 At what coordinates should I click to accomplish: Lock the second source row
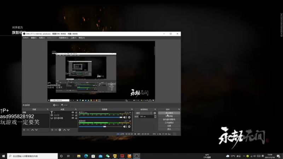76,115
